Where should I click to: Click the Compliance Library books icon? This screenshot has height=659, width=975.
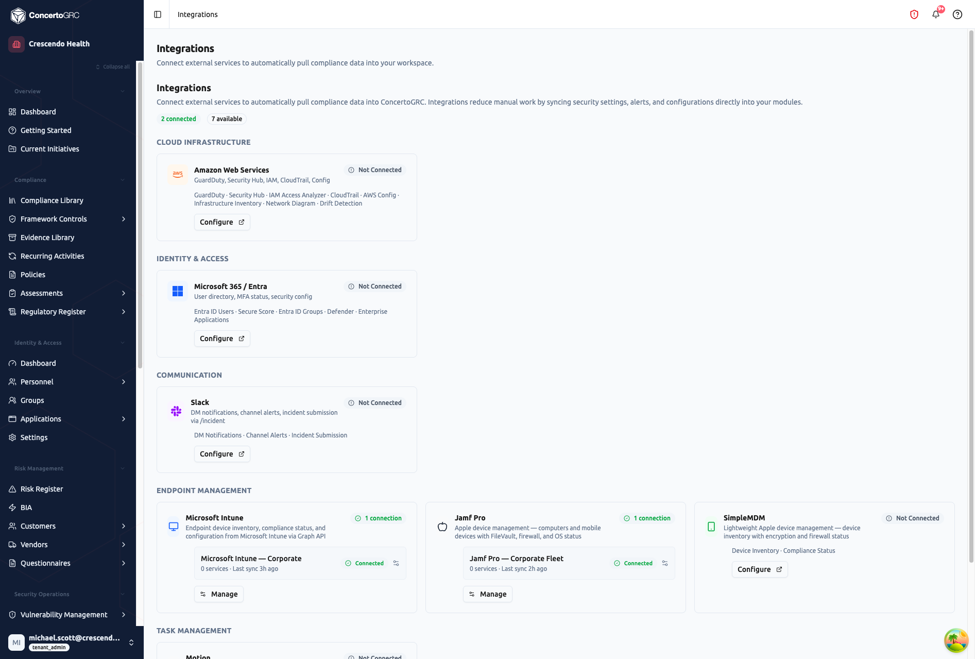[x=12, y=200]
